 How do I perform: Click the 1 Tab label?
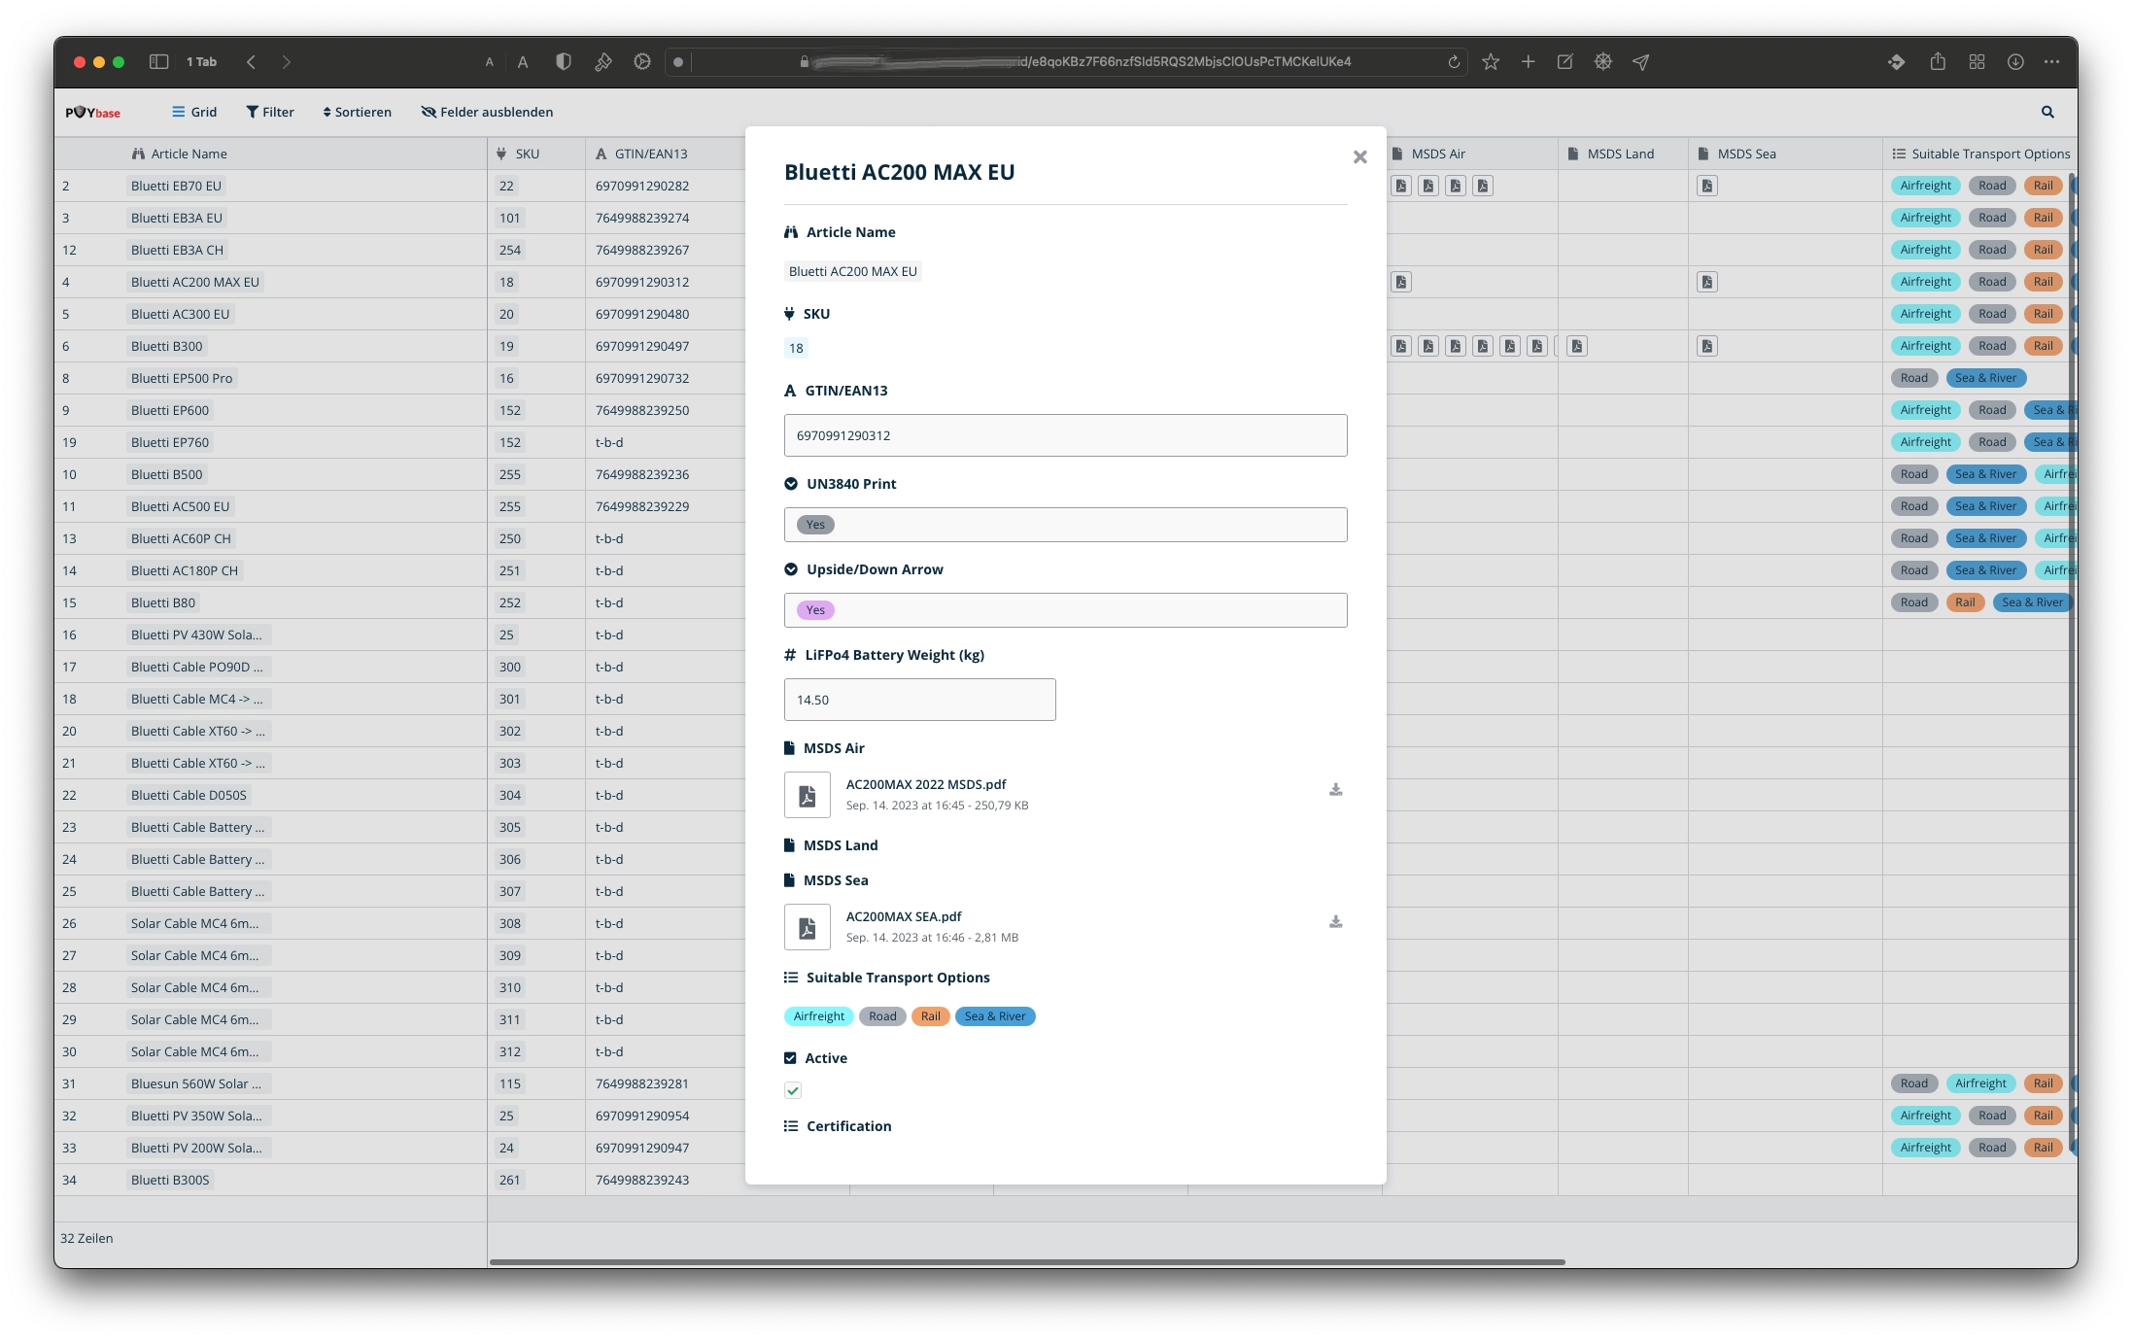point(201,61)
